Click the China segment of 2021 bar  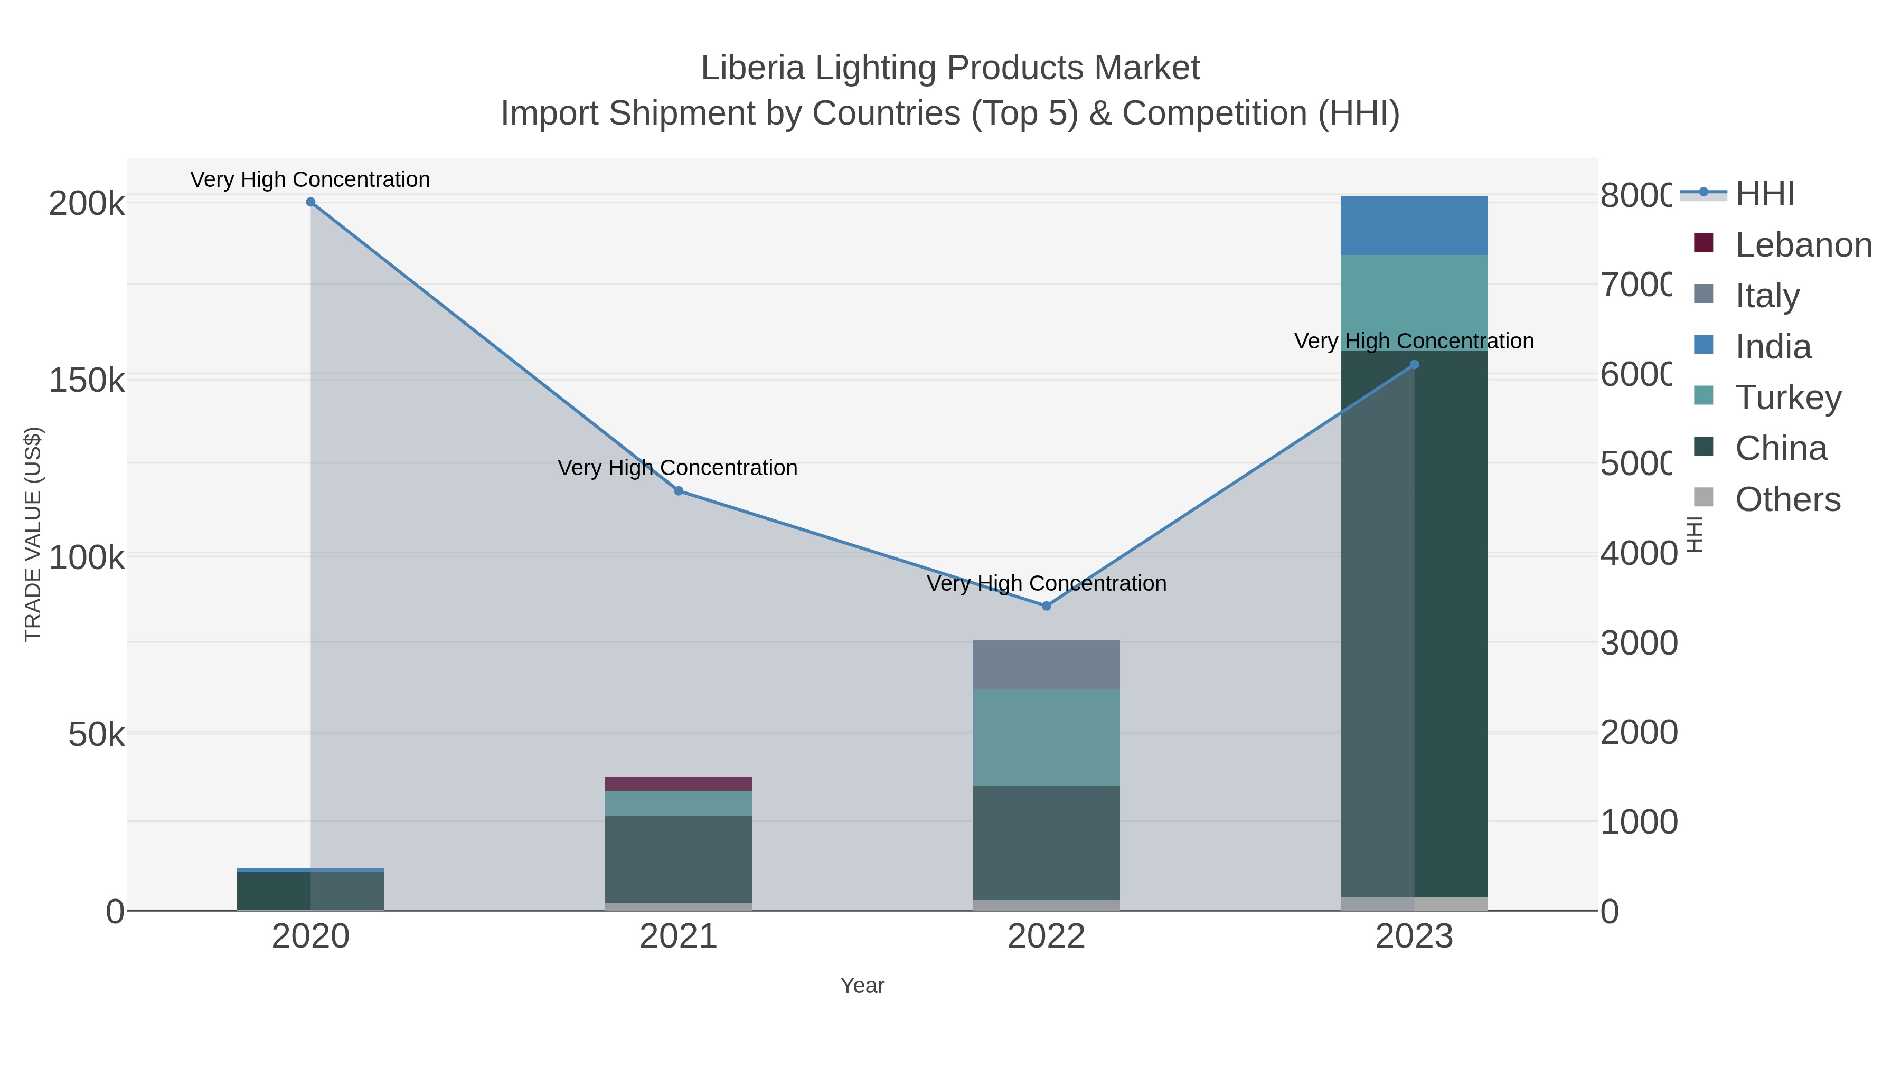(678, 859)
